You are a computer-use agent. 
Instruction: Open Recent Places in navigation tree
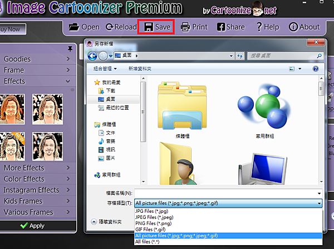[x=114, y=108]
